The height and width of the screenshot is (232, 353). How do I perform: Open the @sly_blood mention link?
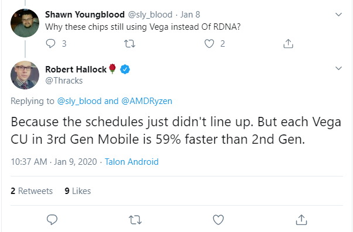point(79,101)
